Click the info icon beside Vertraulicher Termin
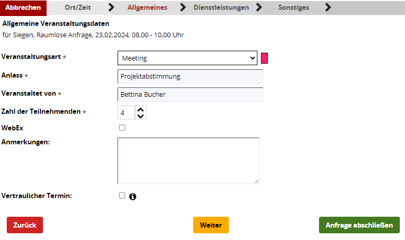The image size is (405, 240). click(133, 197)
